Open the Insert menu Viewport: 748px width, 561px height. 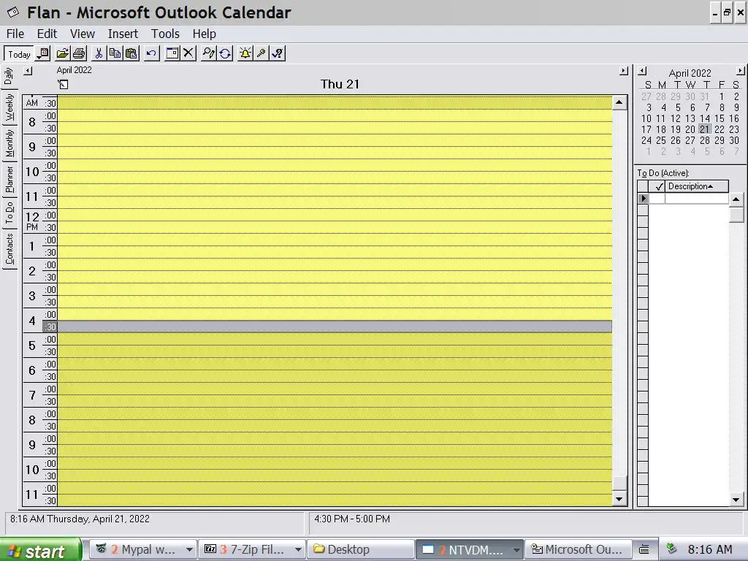(123, 34)
